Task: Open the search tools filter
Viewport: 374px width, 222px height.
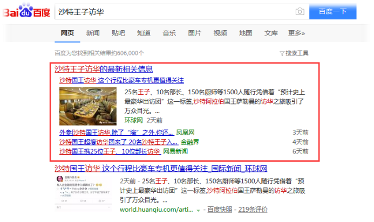Action: click(x=294, y=53)
